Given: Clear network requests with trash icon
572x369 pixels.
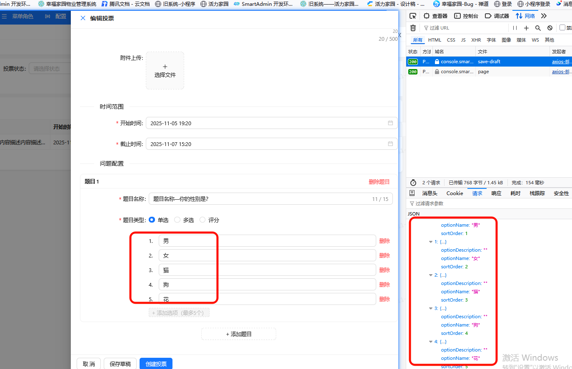Looking at the screenshot, I should (x=412, y=27).
